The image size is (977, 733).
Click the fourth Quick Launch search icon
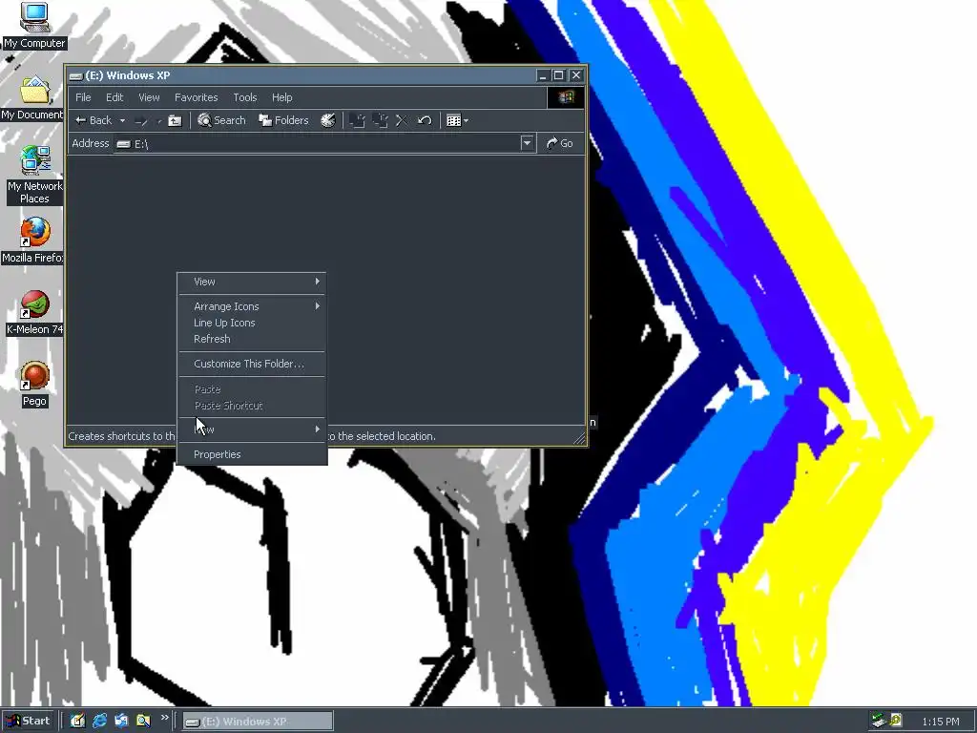(143, 721)
